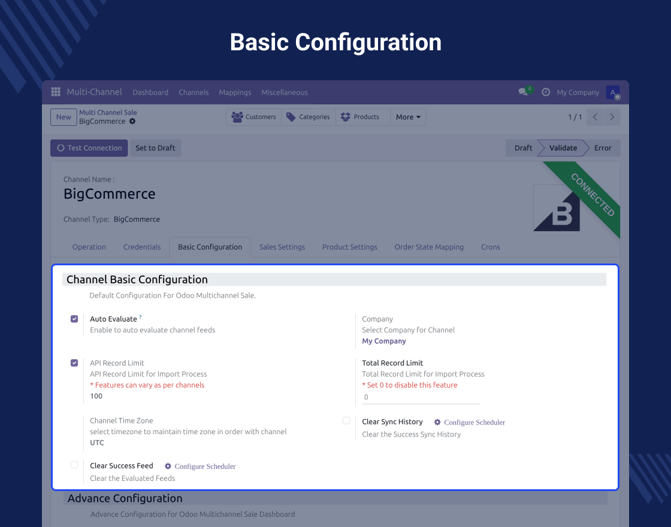Viewport: 671px width, 527px height.
Task: Open the Channels menu
Action: (194, 92)
